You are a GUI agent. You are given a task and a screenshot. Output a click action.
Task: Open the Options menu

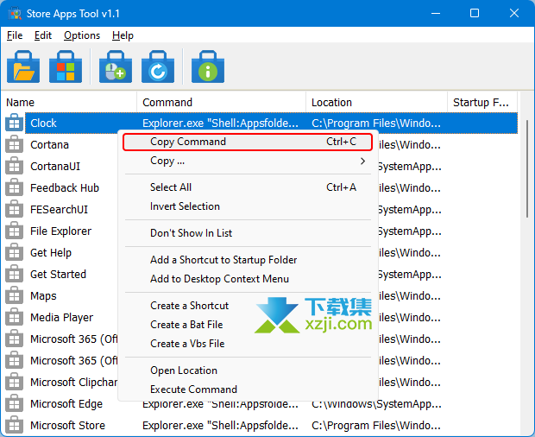coord(82,35)
